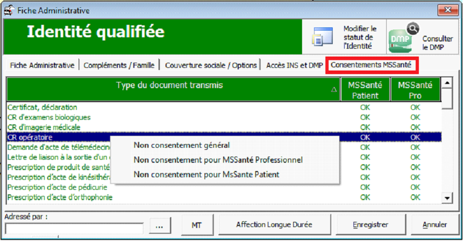The height and width of the screenshot is (241, 464).
Task: Go to the Accès INS et DMP tab
Action: 294,65
